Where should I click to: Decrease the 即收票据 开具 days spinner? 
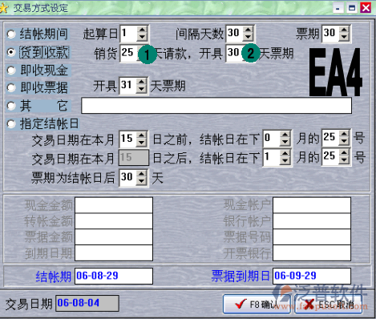point(141,90)
